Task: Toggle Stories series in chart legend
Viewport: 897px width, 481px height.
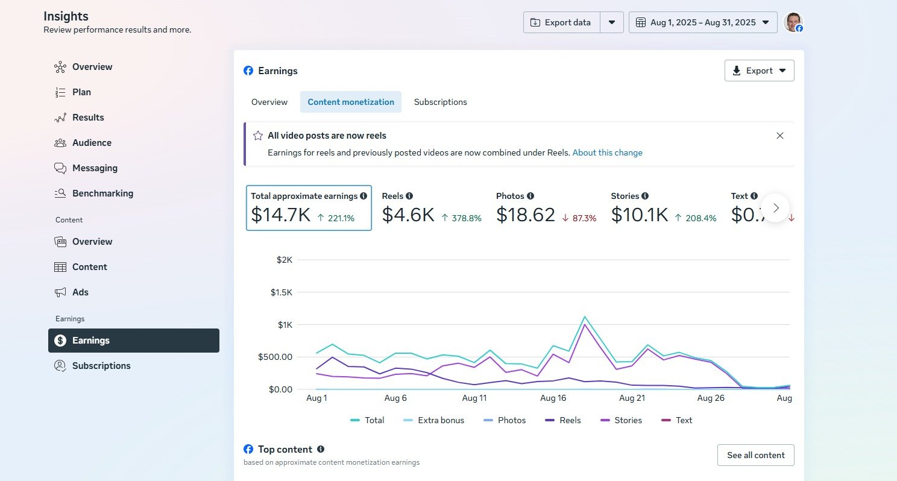Action: [621, 420]
